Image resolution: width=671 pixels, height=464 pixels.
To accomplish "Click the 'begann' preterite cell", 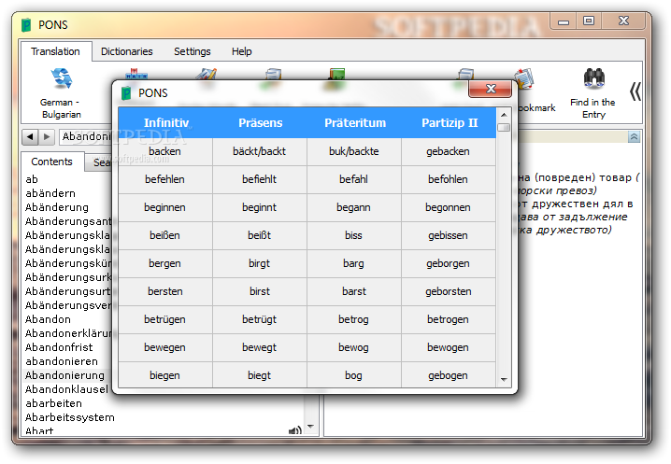I will point(354,207).
